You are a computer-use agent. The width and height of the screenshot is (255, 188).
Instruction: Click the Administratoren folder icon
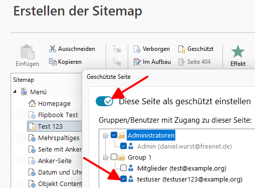[121, 135]
